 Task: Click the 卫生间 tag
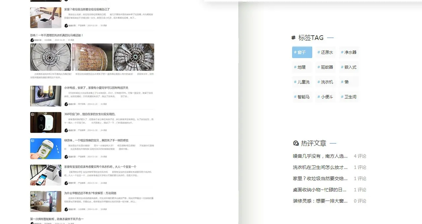(349, 97)
